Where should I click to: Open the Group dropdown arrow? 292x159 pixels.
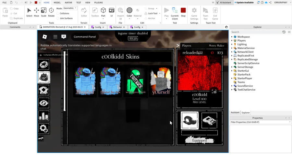tap(157, 8)
